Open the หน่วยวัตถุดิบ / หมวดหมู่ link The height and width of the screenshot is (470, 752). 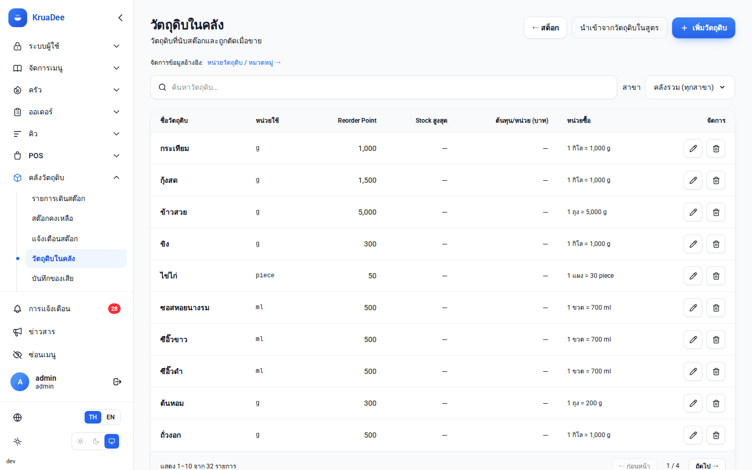(244, 63)
